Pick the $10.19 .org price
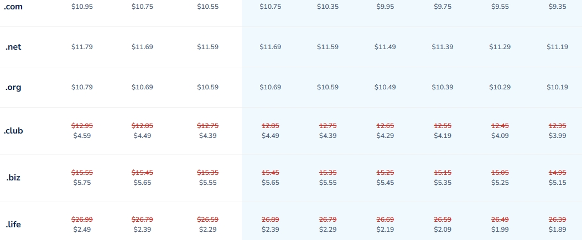Viewport: 582px width, 240px height. 557,87
